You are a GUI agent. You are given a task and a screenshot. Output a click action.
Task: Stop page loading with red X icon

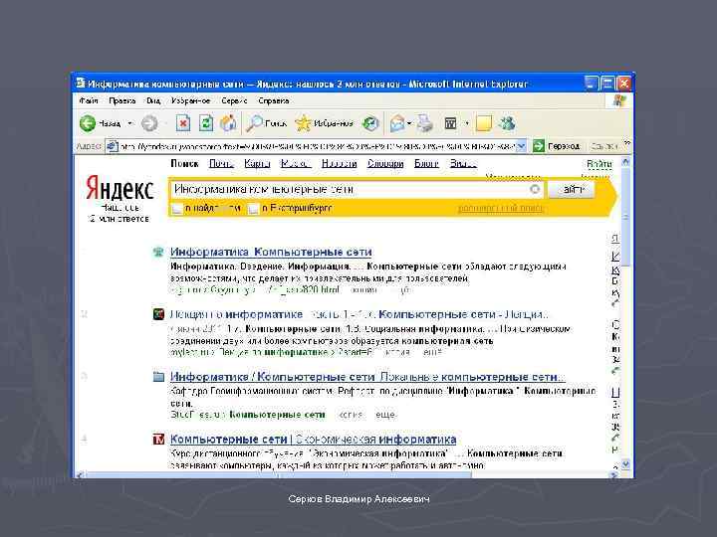click(x=183, y=123)
